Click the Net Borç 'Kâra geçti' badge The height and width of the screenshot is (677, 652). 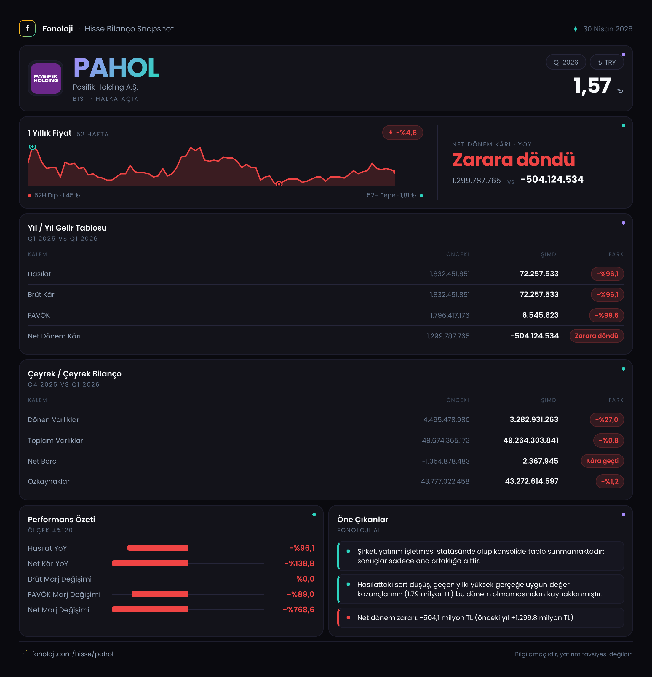pyautogui.click(x=602, y=461)
